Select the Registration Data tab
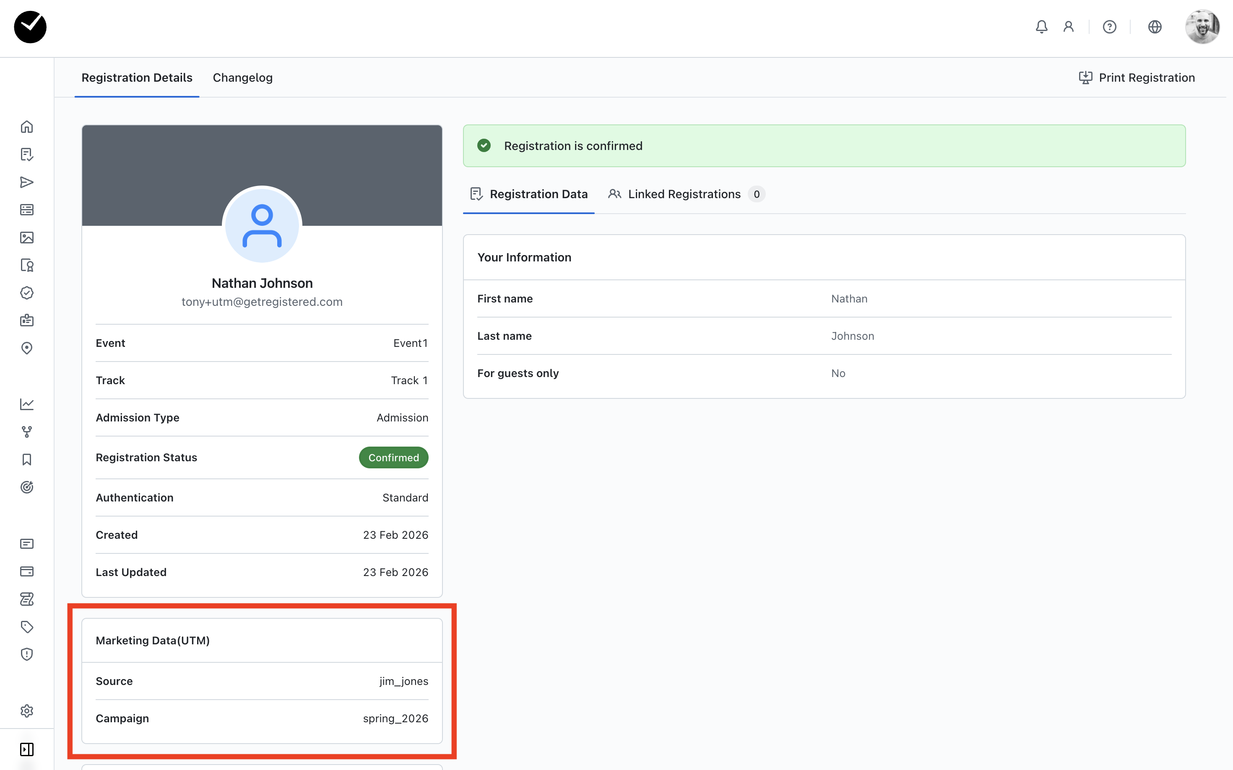Image resolution: width=1233 pixels, height=770 pixels. pyautogui.click(x=528, y=194)
